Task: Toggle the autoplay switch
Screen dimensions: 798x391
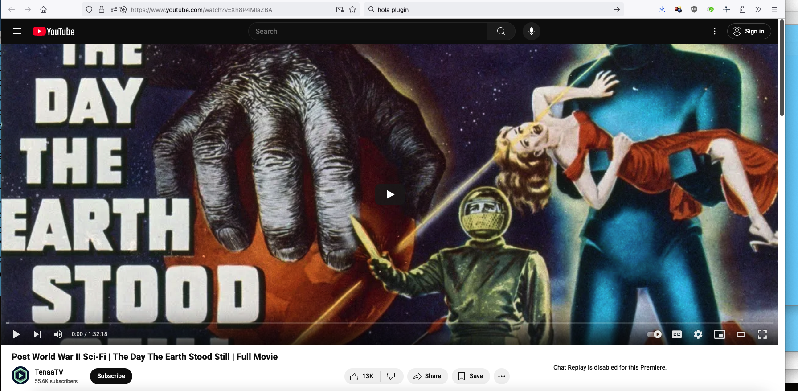Action: [654, 334]
